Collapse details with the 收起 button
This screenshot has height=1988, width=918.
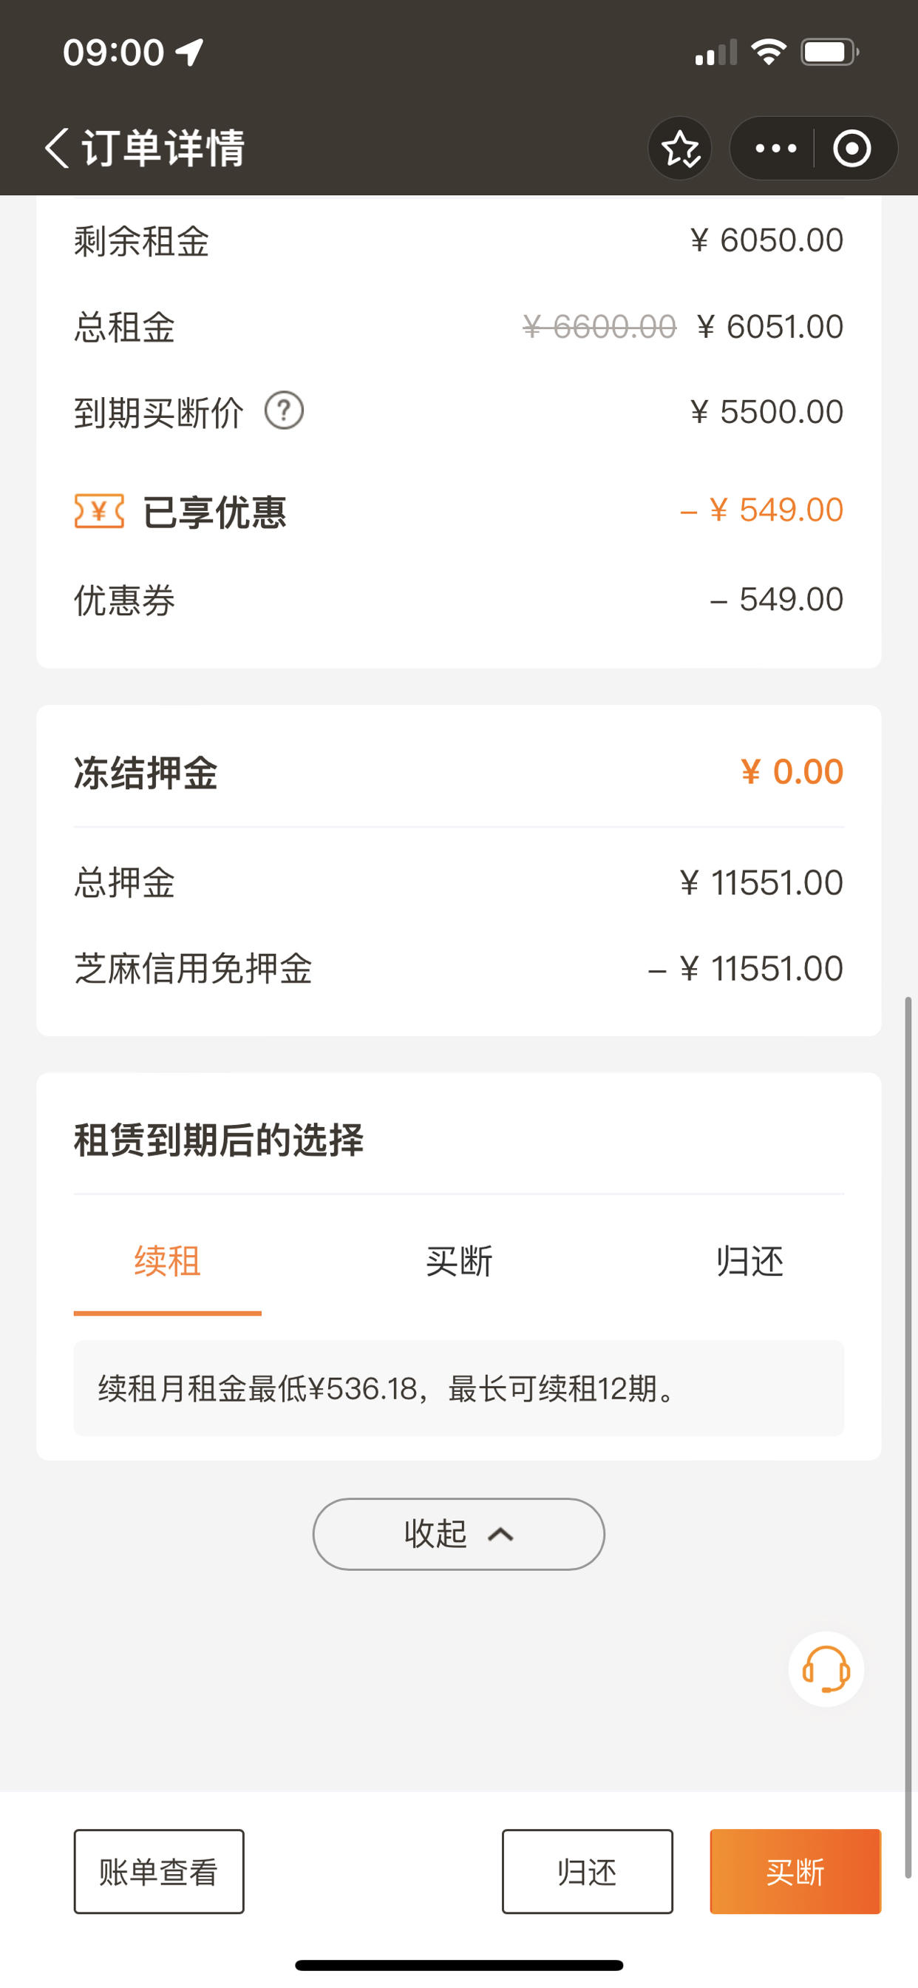point(458,1533)
